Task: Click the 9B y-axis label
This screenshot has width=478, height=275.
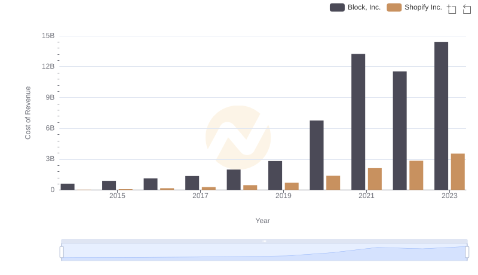Action: (50, 97)
